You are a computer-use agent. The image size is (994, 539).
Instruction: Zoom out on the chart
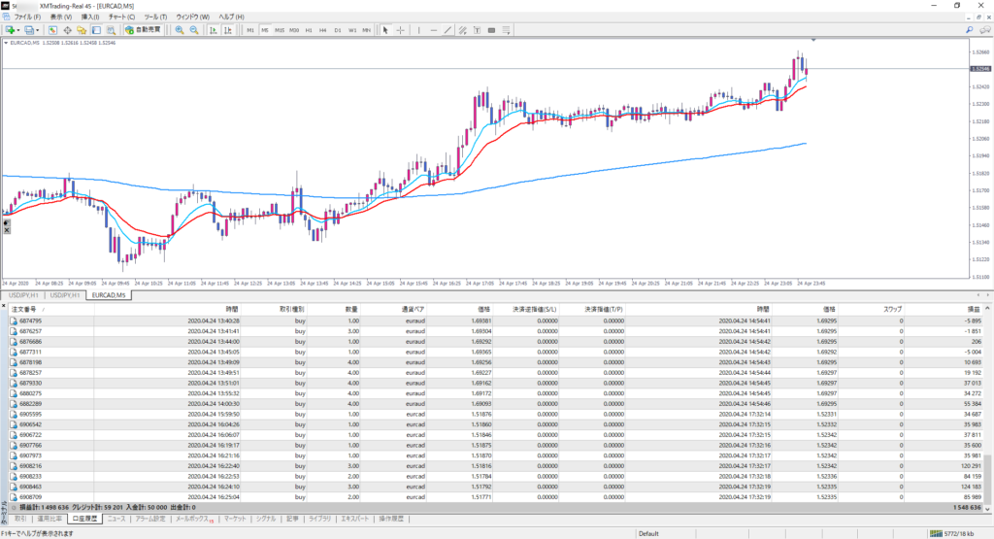(194, 30)
